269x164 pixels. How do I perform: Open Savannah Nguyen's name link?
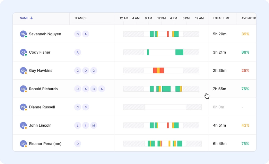45,34
